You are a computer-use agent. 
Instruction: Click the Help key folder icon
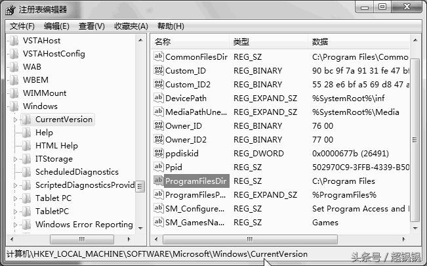27,133
